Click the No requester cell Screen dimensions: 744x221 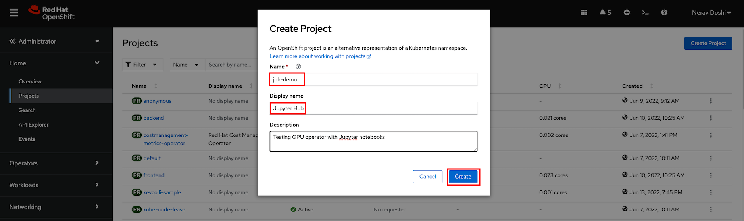pyautogui.click(x=389, y=209)
